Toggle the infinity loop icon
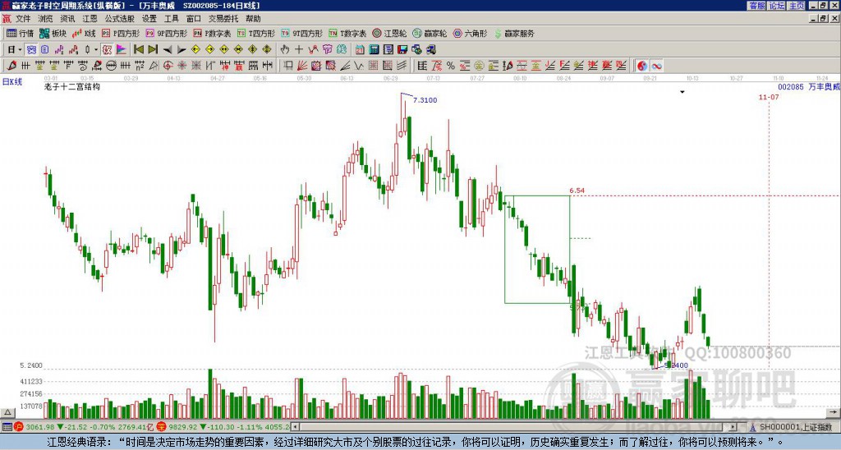 (656, 66)
